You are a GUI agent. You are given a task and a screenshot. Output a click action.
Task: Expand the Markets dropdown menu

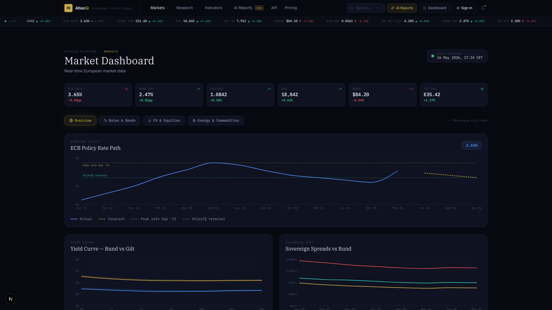(x=160, y=8)
